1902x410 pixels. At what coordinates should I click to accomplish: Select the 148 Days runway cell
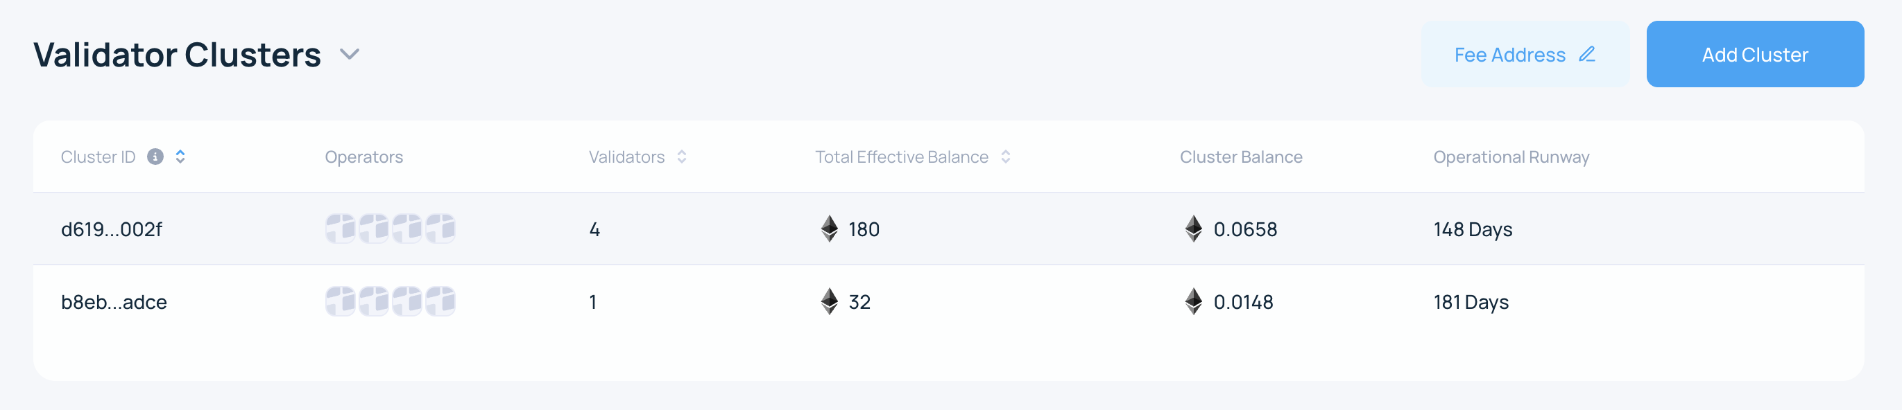[x=1472, y=229]
